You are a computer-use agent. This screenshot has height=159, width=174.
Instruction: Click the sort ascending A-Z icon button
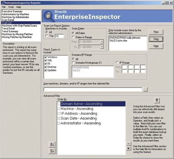pos(52,145)
